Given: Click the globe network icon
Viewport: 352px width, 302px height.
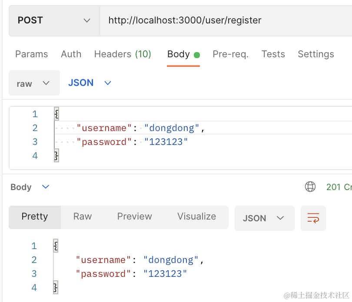Looking at the screenshot, I should tap(310, 187).
